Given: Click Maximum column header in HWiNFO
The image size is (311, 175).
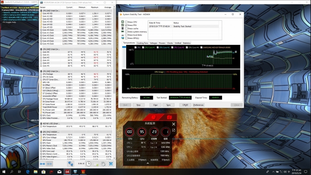Looking at the screenshot, I should point(92,7).
